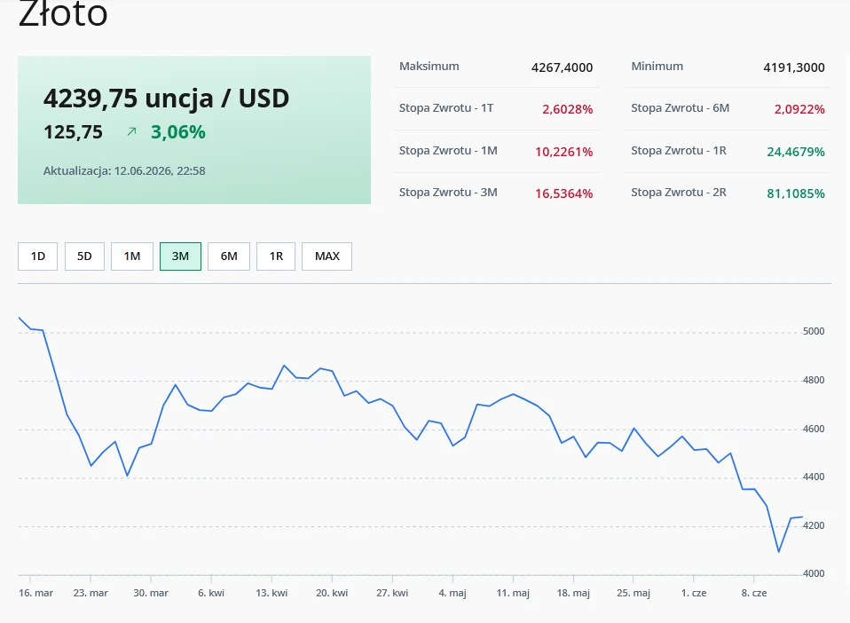This screenshot has width=850, height=623.
Task: Click the 8. cze date axis marker
Action: click(x=754, y=593)
